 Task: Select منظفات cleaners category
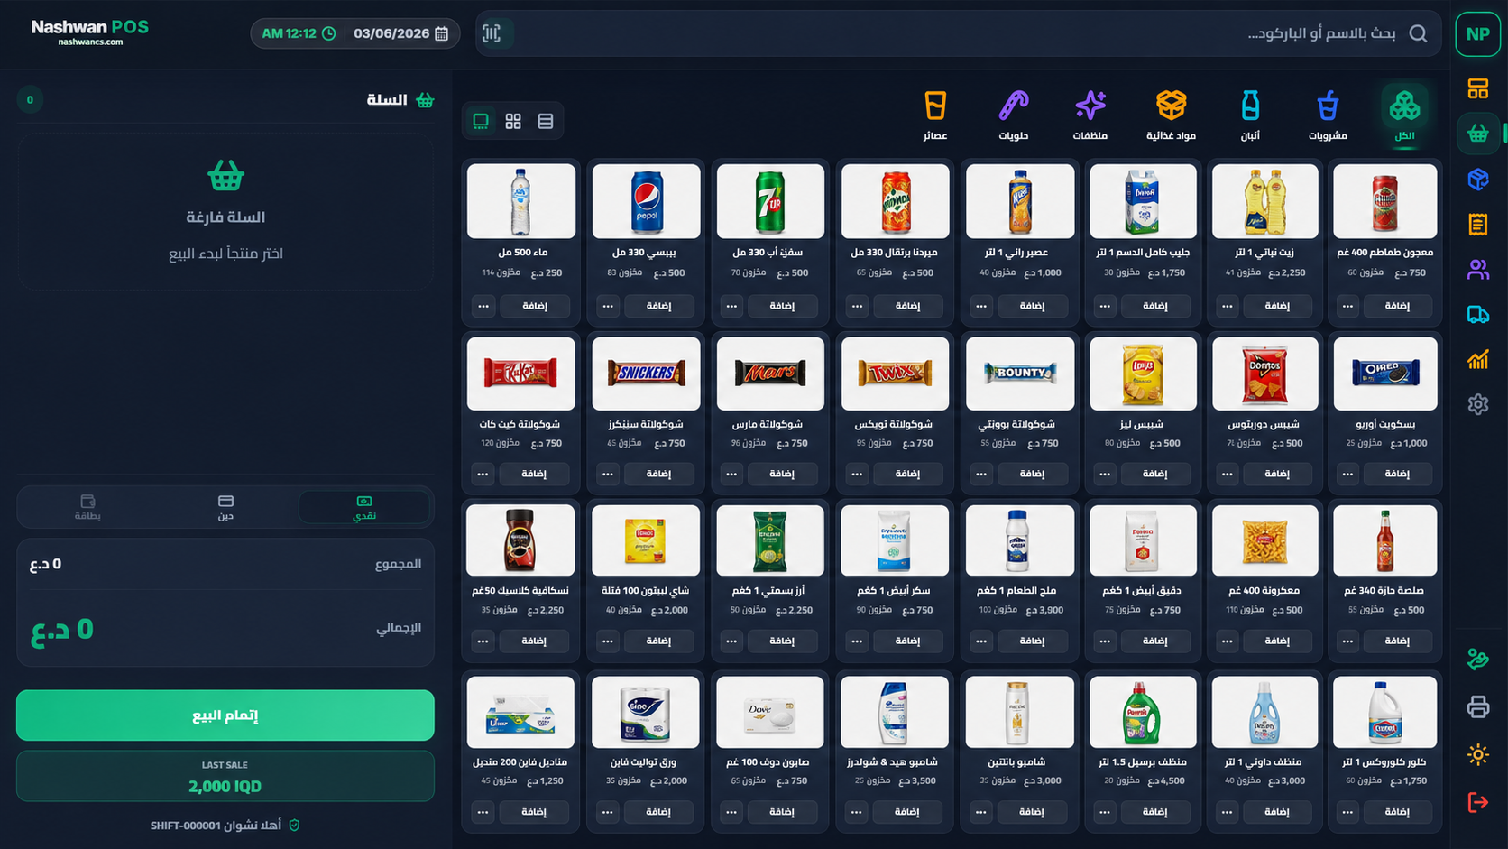click(1090, 115)
